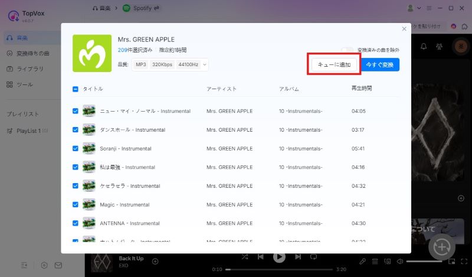Click the orange profile avatar

tap(461, 46)
